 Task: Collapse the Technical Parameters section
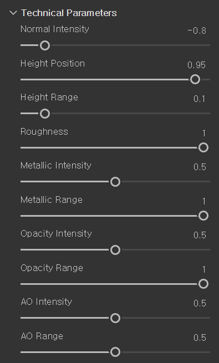tap(13, 13)
